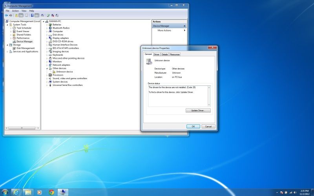
Task: Expand the Services and Applications node
Action: 7,51
